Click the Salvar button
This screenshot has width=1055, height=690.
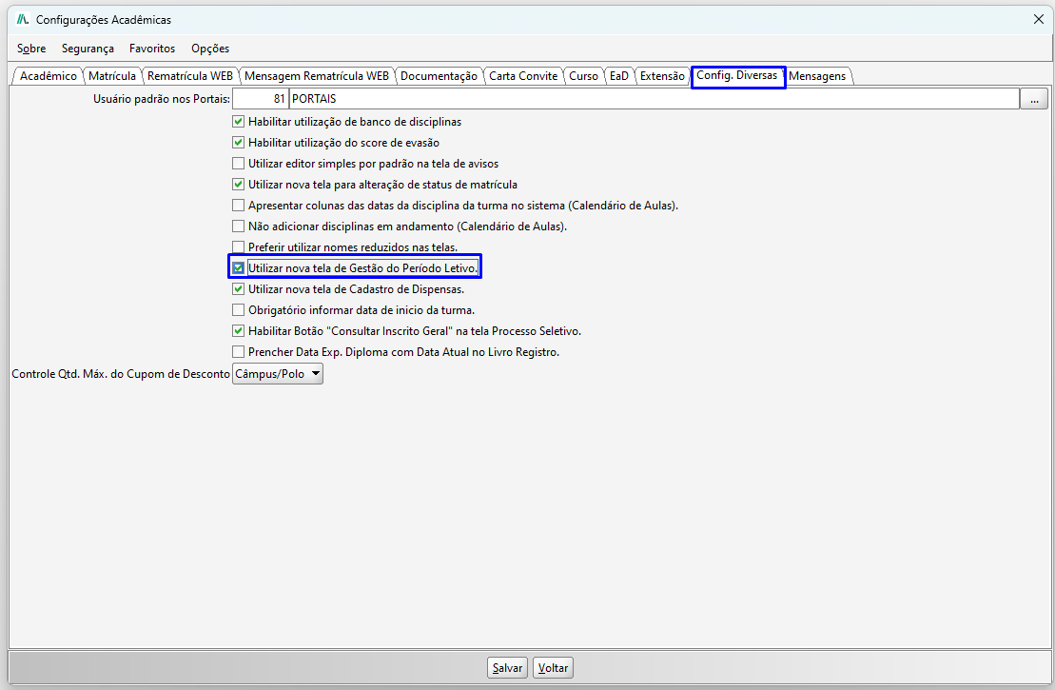507,668
